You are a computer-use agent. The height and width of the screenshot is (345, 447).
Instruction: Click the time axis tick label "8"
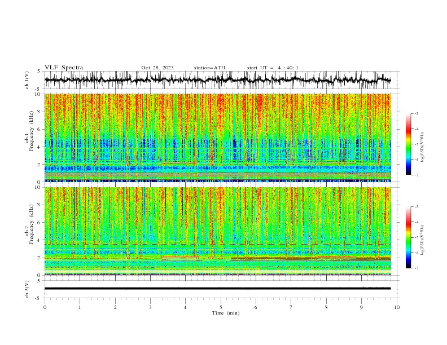(x=326, y=307)
